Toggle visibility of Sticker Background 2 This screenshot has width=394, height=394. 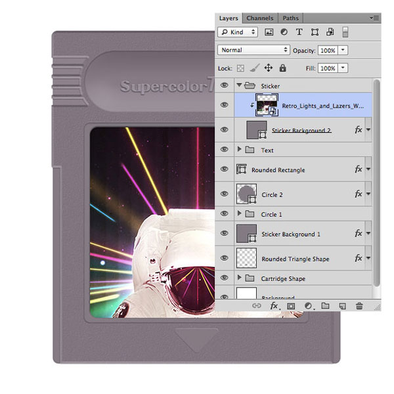point(225,129)
